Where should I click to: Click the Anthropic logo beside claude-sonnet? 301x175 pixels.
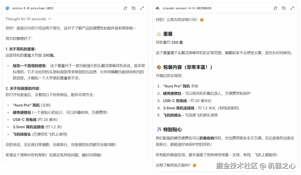coord(157,8)
